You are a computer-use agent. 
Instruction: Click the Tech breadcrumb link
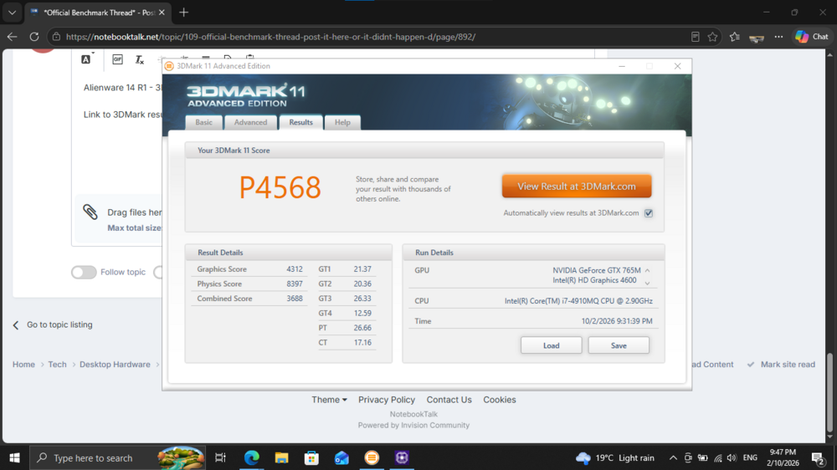tap(57, 365)
